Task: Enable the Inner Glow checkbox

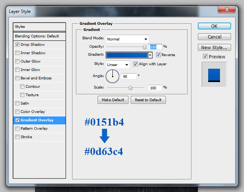Action: (17, 70)
